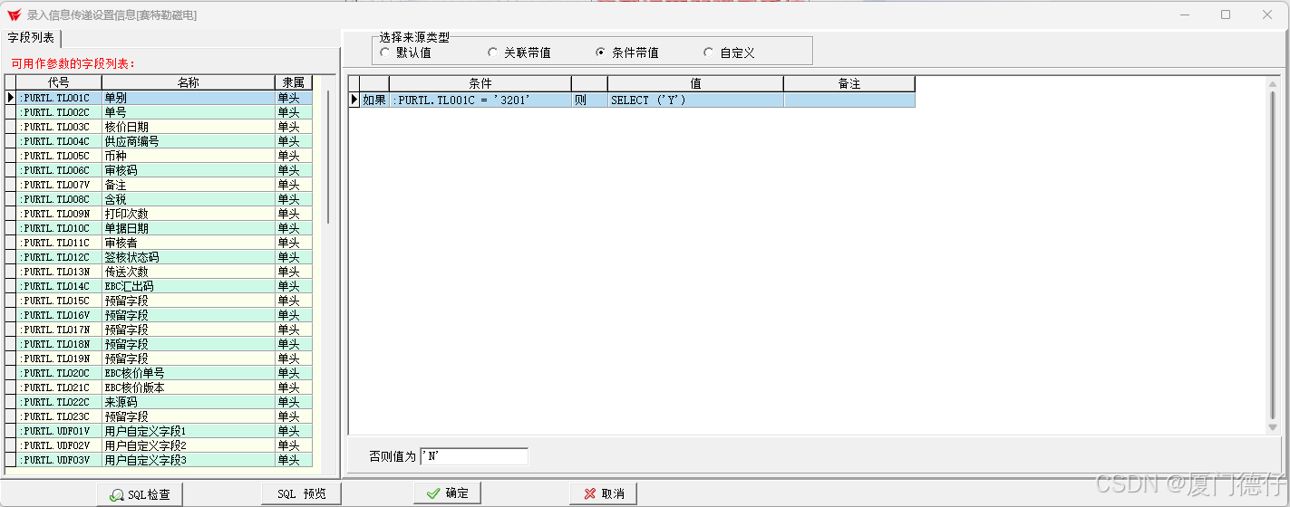Click the 如果 cell in condition row

(x=374, y=100)
